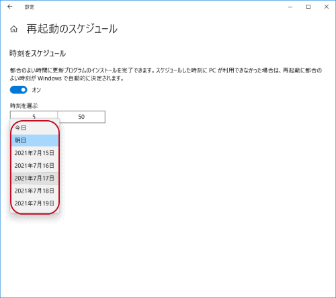Click the 再起動のスケジュール page title

pos(72,29)
